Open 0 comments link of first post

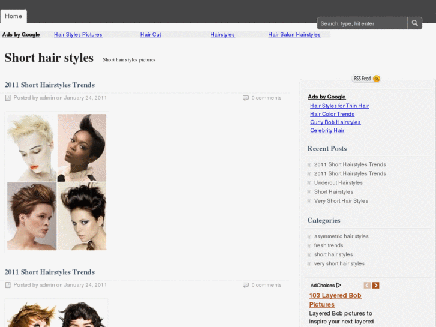(x=266, y=98)
